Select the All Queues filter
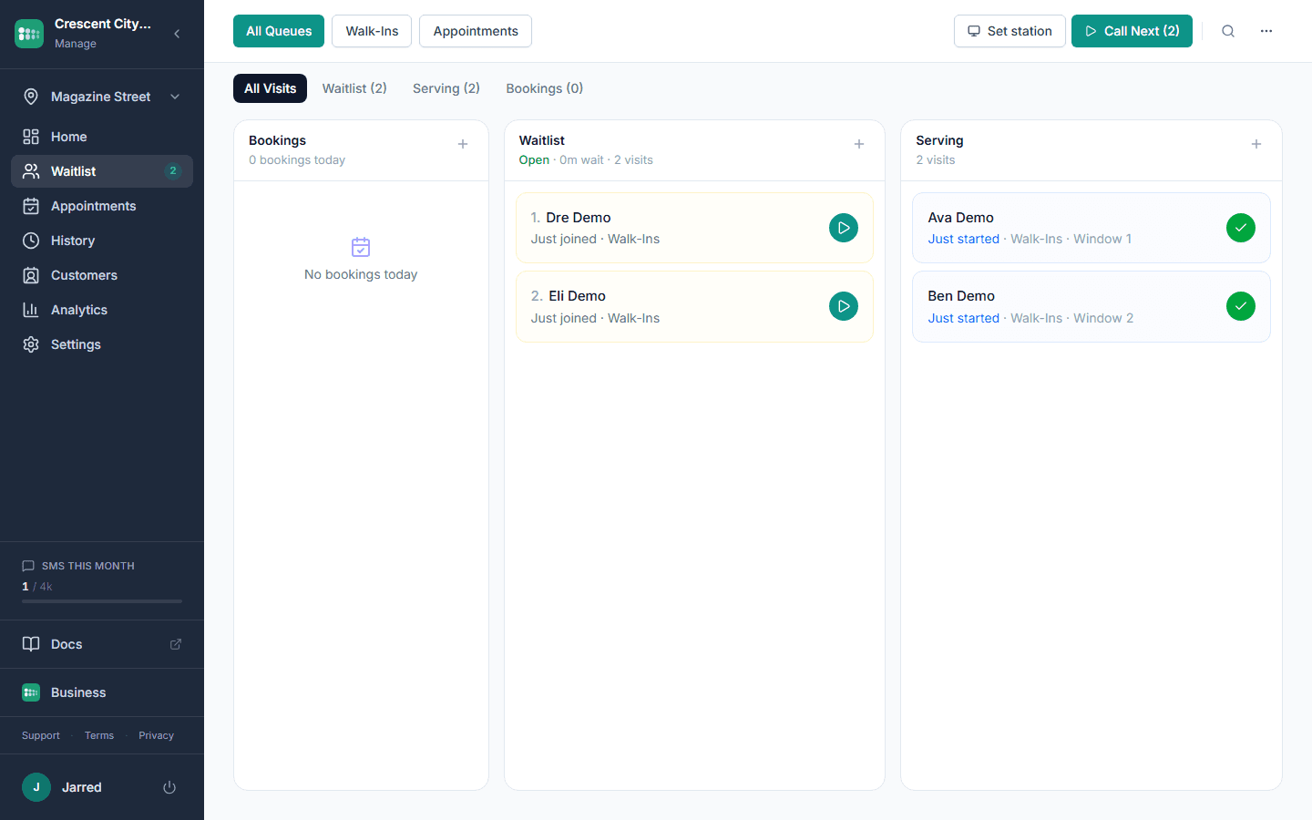 tap(279, 31)
